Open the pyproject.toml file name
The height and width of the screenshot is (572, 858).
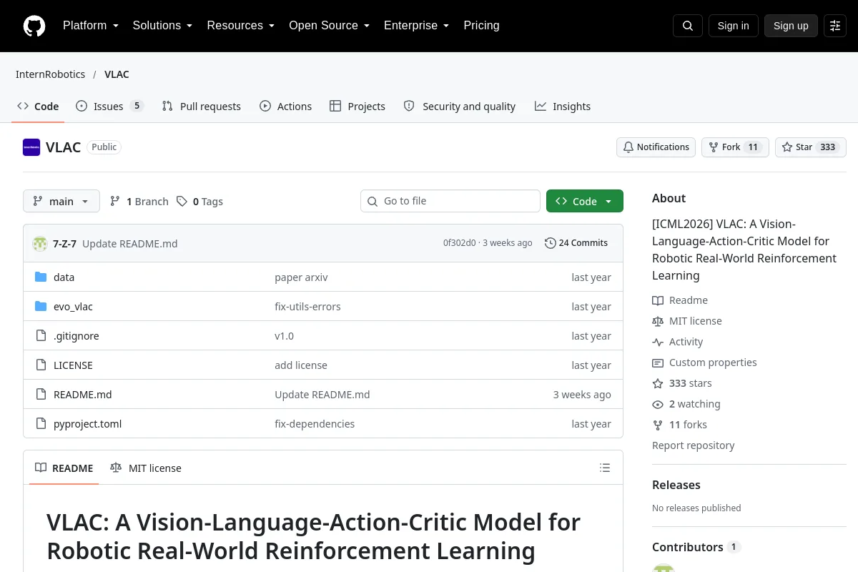pos(88,424)
